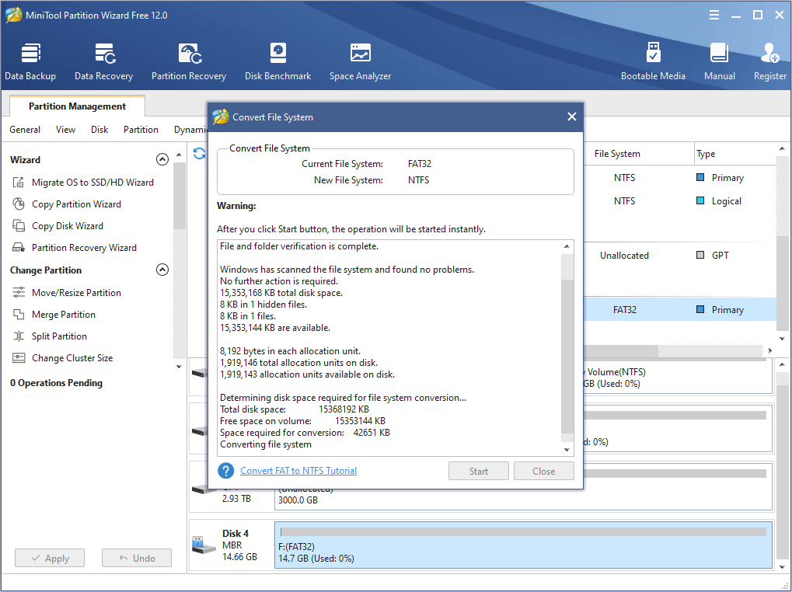Open the Partition menu
The height and width of the screenshot is (592, 792).
pyautogui.click(x=141, y=130)
